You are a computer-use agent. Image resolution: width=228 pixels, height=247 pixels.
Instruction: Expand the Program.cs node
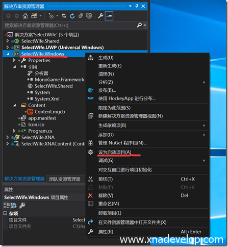pyautogui.click(x=14, y=131)
